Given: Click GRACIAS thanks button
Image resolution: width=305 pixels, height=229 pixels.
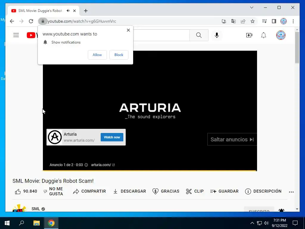Looking at the screenshot, I should (x=166, y=191).
